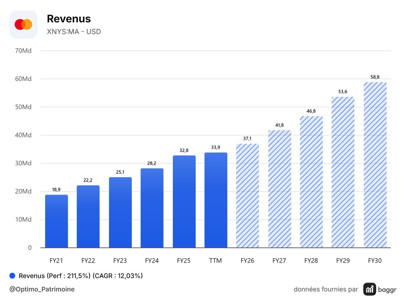Screen dimensions: 406x305
Task: Click the value label 46,8
Action: tap(312, 111)
